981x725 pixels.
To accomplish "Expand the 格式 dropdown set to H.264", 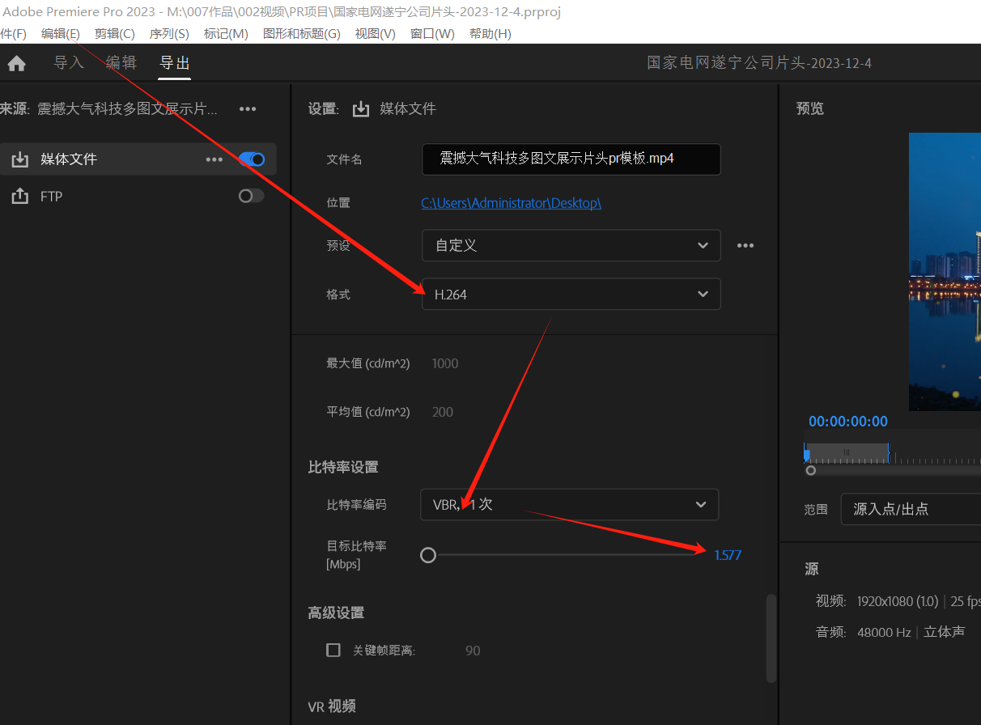I will 571,295.
